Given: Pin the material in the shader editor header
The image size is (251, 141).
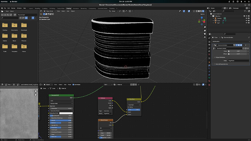Looking at the screenshot, I should pyautogui.click(x=139, y=85).
